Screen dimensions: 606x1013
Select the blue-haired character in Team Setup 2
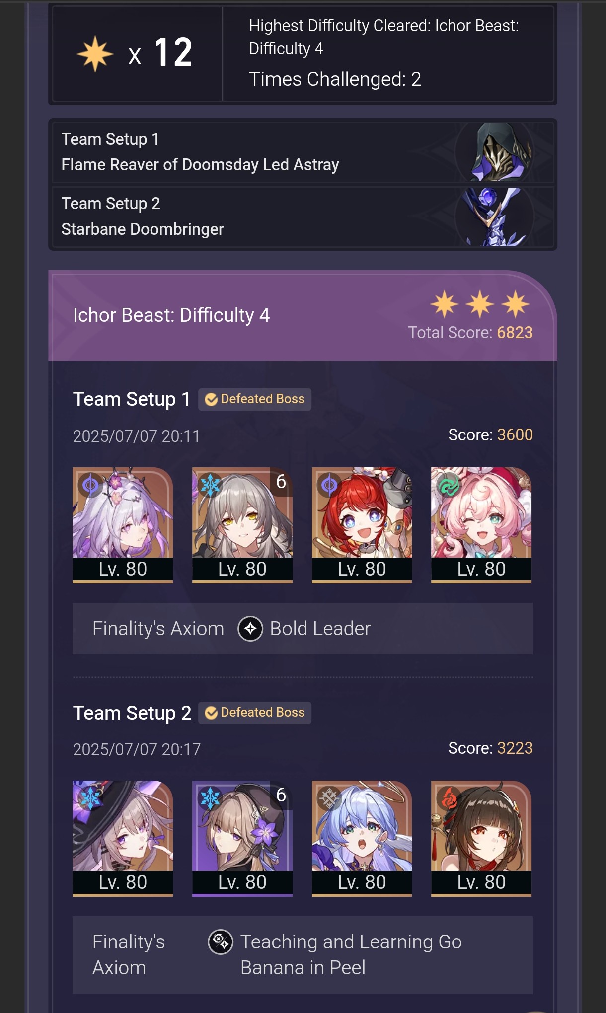[x=362, y=838]
